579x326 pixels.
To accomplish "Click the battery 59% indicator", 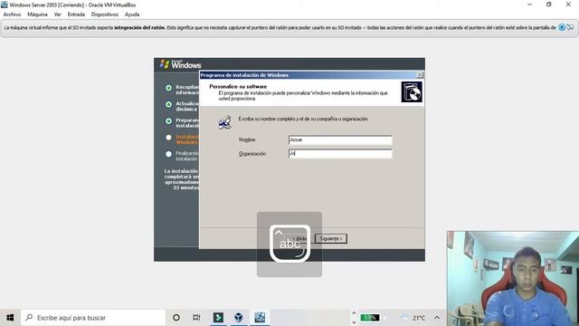I will [370, 318].
